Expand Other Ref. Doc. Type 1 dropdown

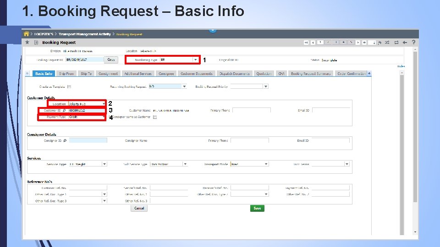coord(104,194)
